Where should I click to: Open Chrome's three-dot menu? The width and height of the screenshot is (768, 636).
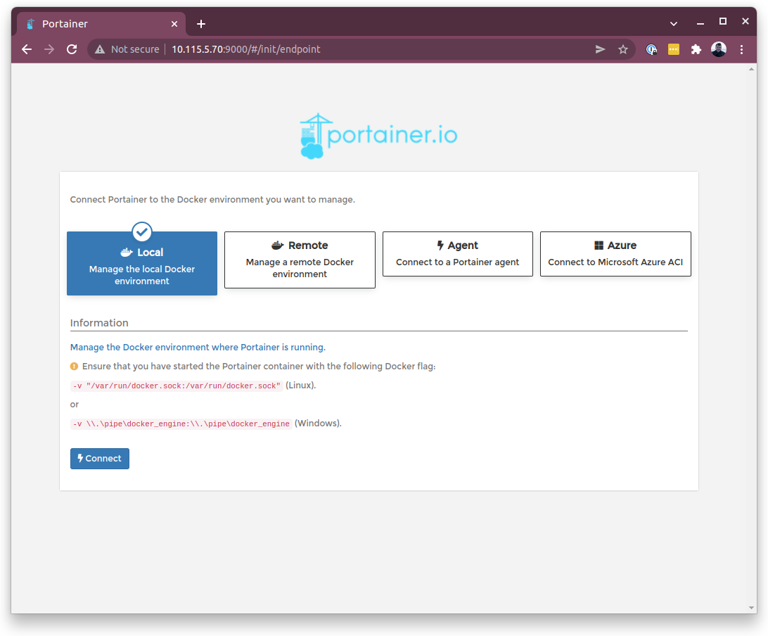pos(741,49)
